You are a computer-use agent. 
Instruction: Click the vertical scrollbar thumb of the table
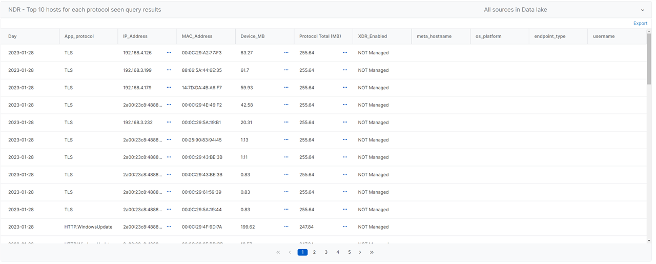649,59
